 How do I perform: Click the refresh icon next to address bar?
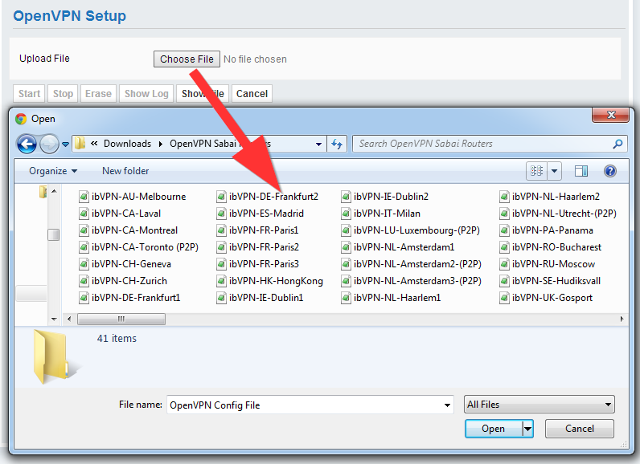(337, 144)
